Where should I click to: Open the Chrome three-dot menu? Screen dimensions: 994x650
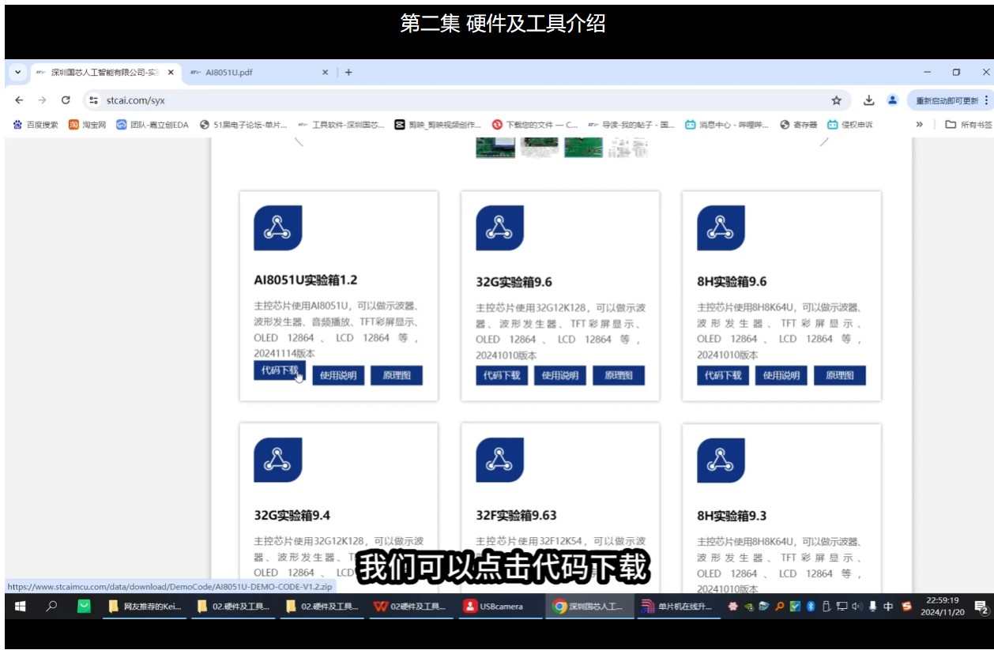985,100
